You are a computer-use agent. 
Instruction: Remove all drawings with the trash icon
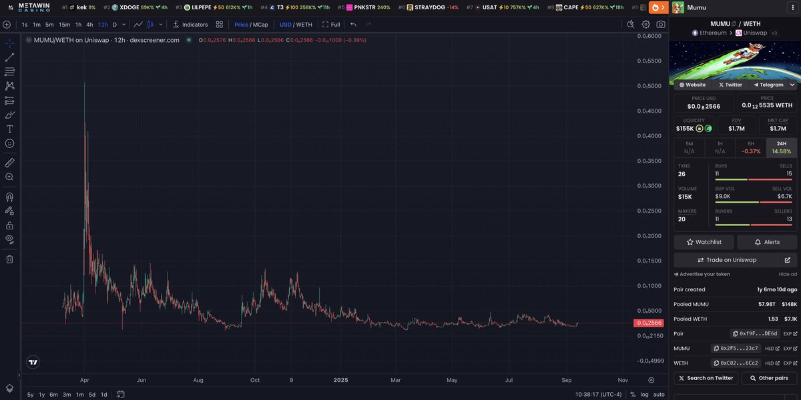tap(9, 259)
